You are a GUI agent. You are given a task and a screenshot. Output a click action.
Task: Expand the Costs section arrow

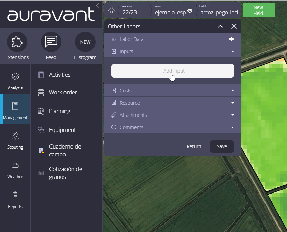[233, 91]
